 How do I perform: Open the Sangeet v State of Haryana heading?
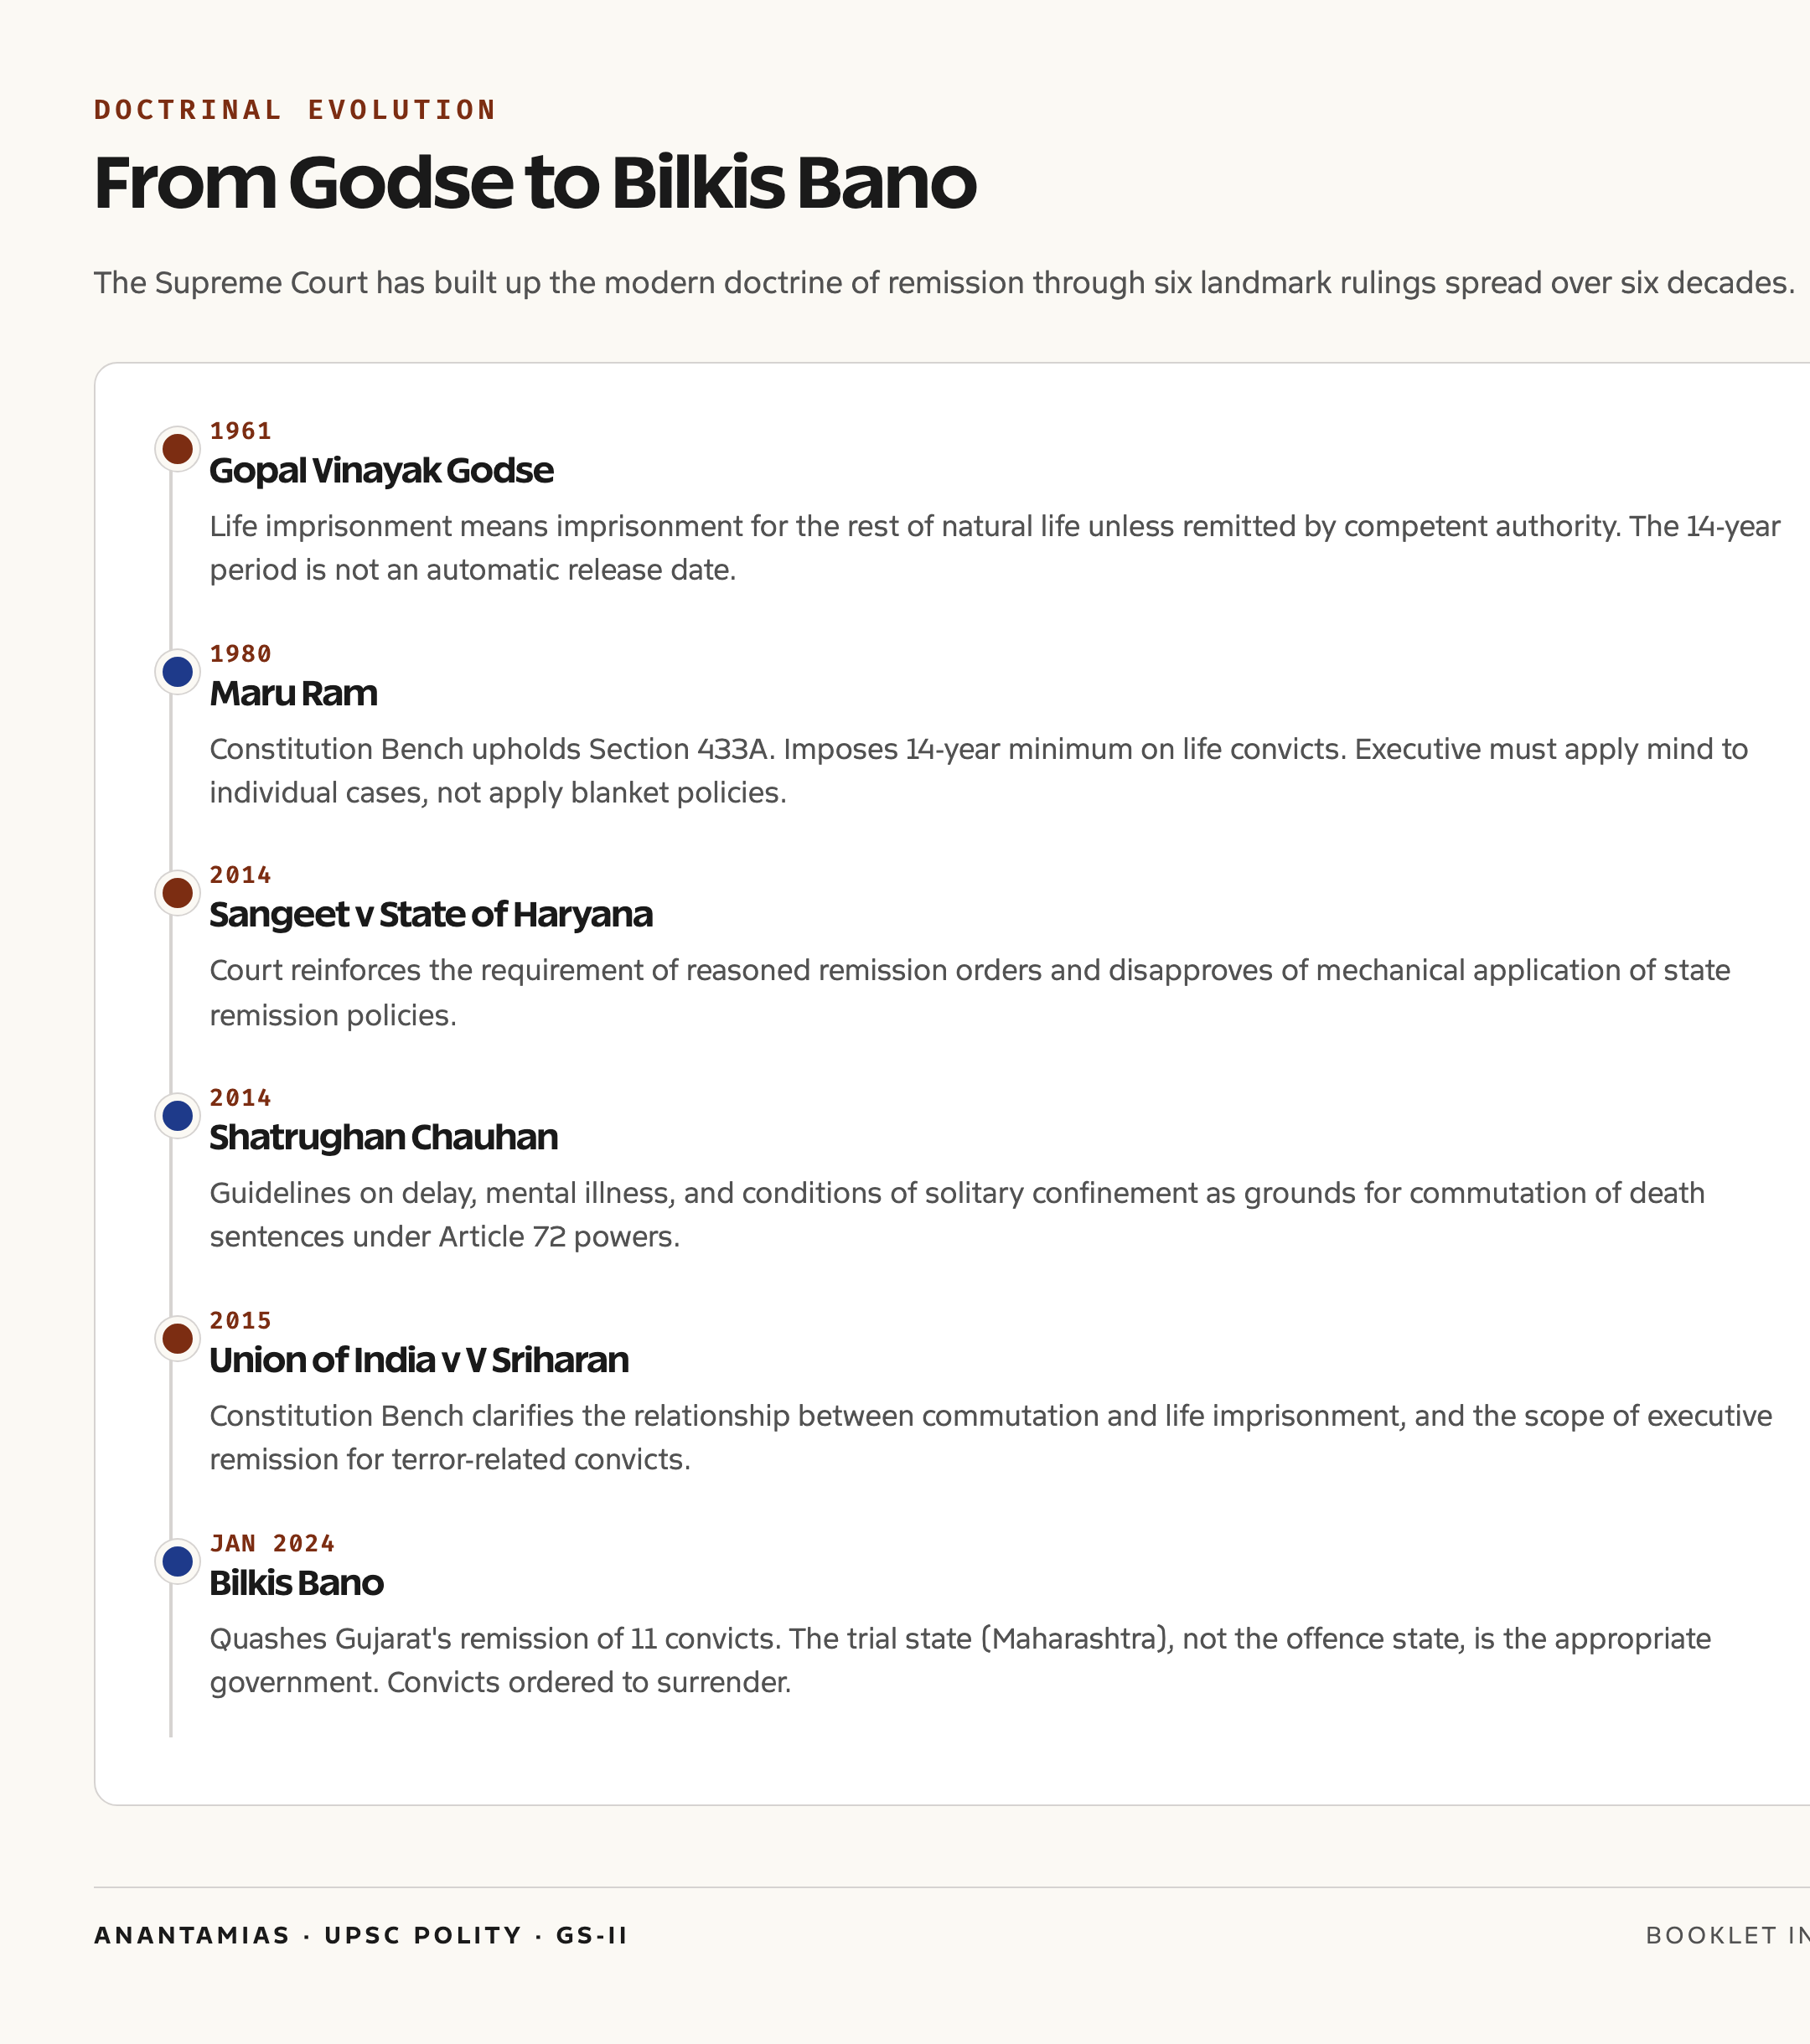[x=432, y=915]
